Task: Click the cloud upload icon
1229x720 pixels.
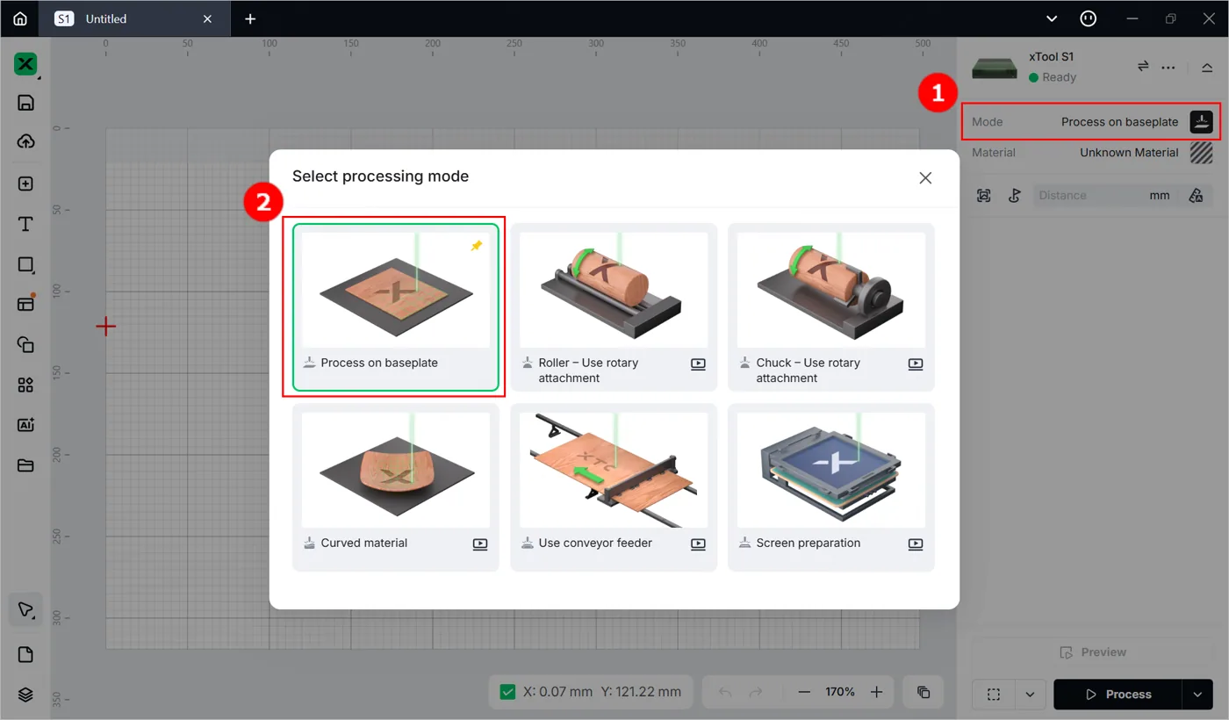Action: [x=25, y=141]
